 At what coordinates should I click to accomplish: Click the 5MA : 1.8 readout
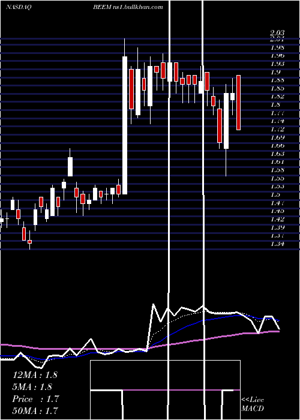pyautogui.click(x=32, y=387)
